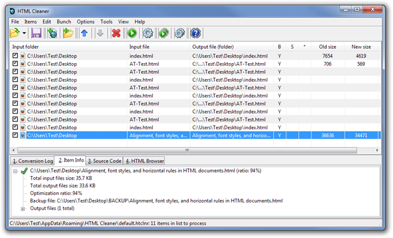Uncheck the highlighted Alignment row checkbox
Screen dimensions: 393x238
(15, 135)
